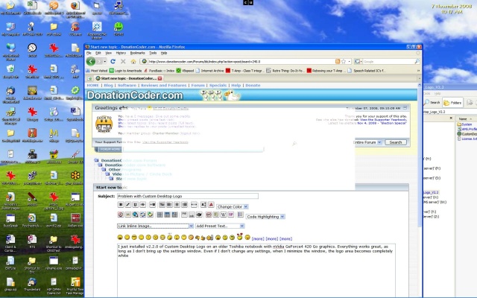Open the Forum link in site navigation
The height and width of the screenshot is (298, 477).
click(198, 86)
